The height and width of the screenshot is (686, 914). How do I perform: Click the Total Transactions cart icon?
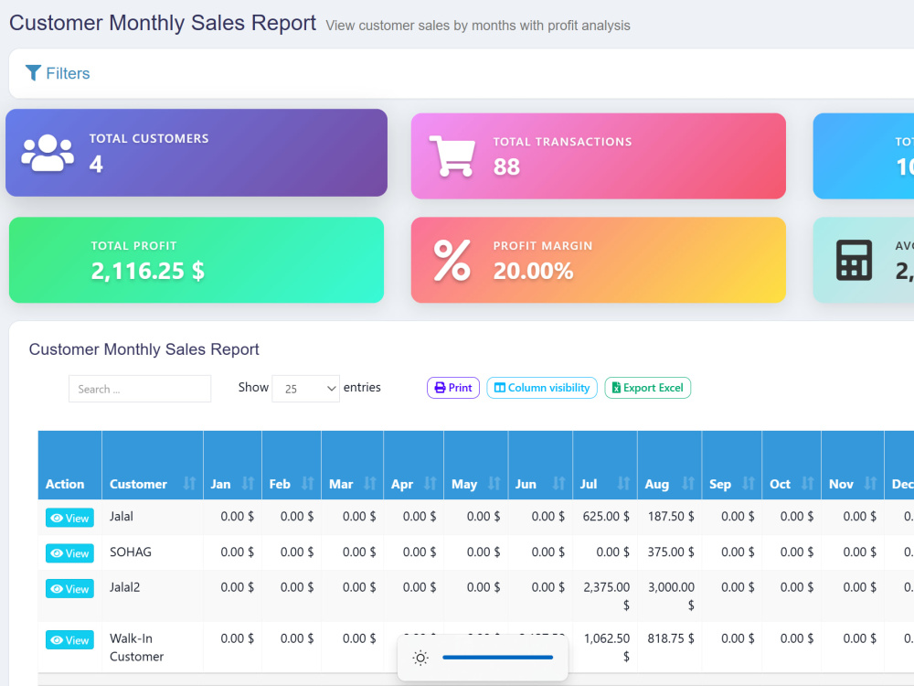[x=452, y=155]
